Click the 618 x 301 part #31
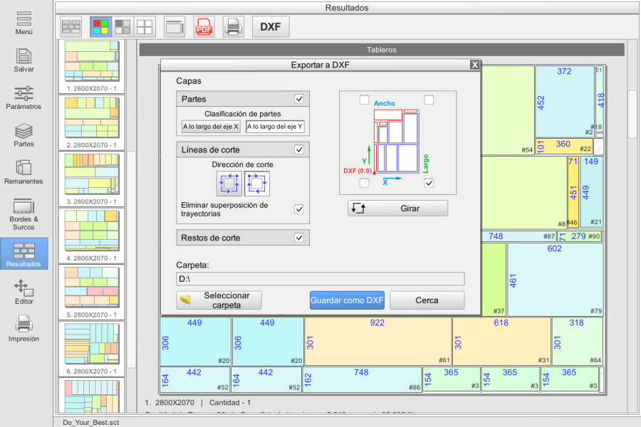The width and height of the screenshot is (641, 427). (501, 342)
